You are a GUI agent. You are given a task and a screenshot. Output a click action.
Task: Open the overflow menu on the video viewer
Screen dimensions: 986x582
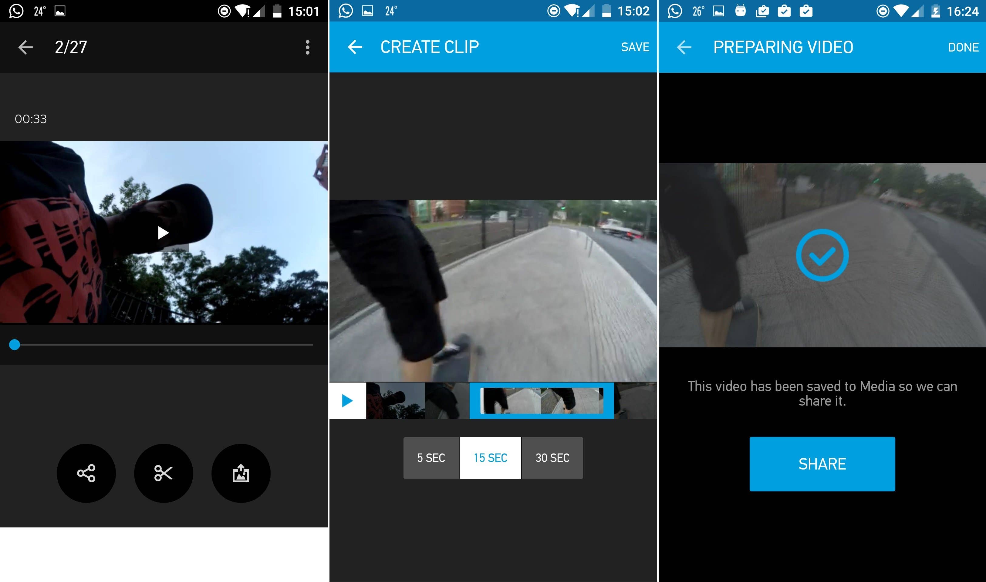[308, 47]
